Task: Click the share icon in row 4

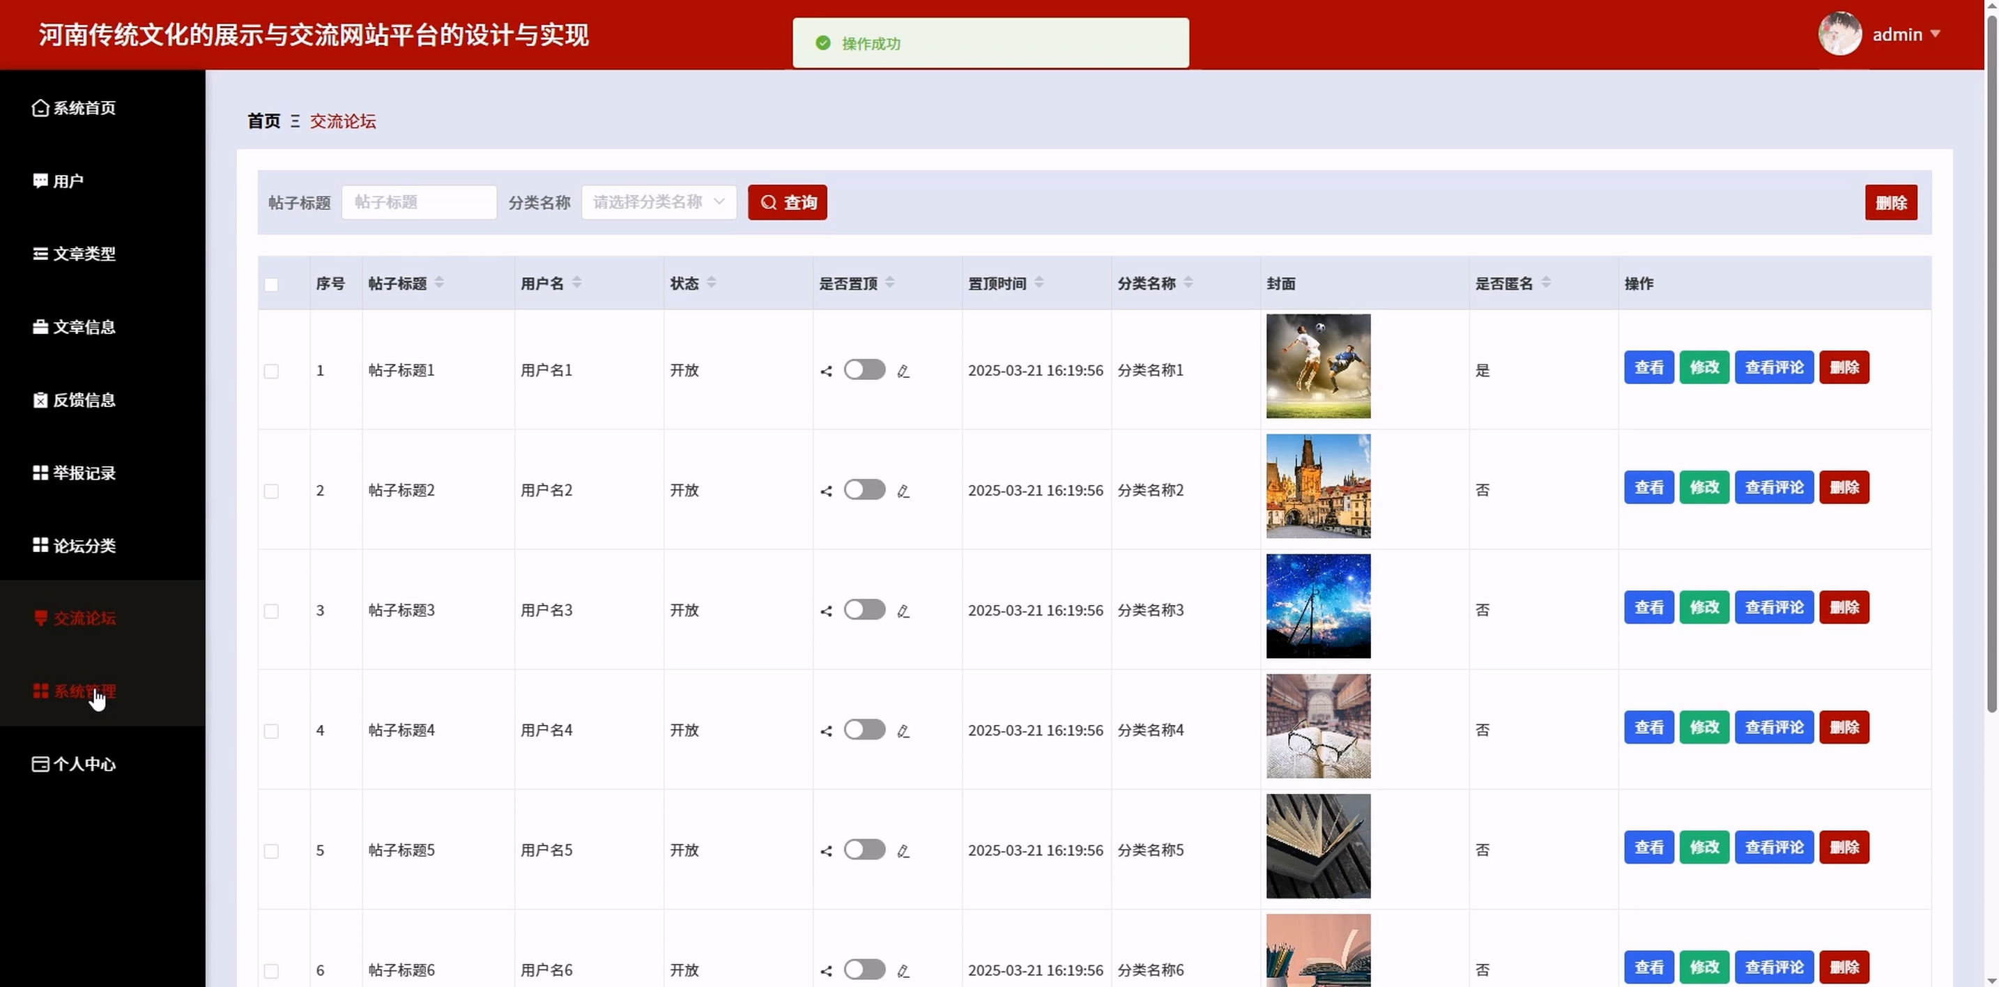Action: point(826,731)
